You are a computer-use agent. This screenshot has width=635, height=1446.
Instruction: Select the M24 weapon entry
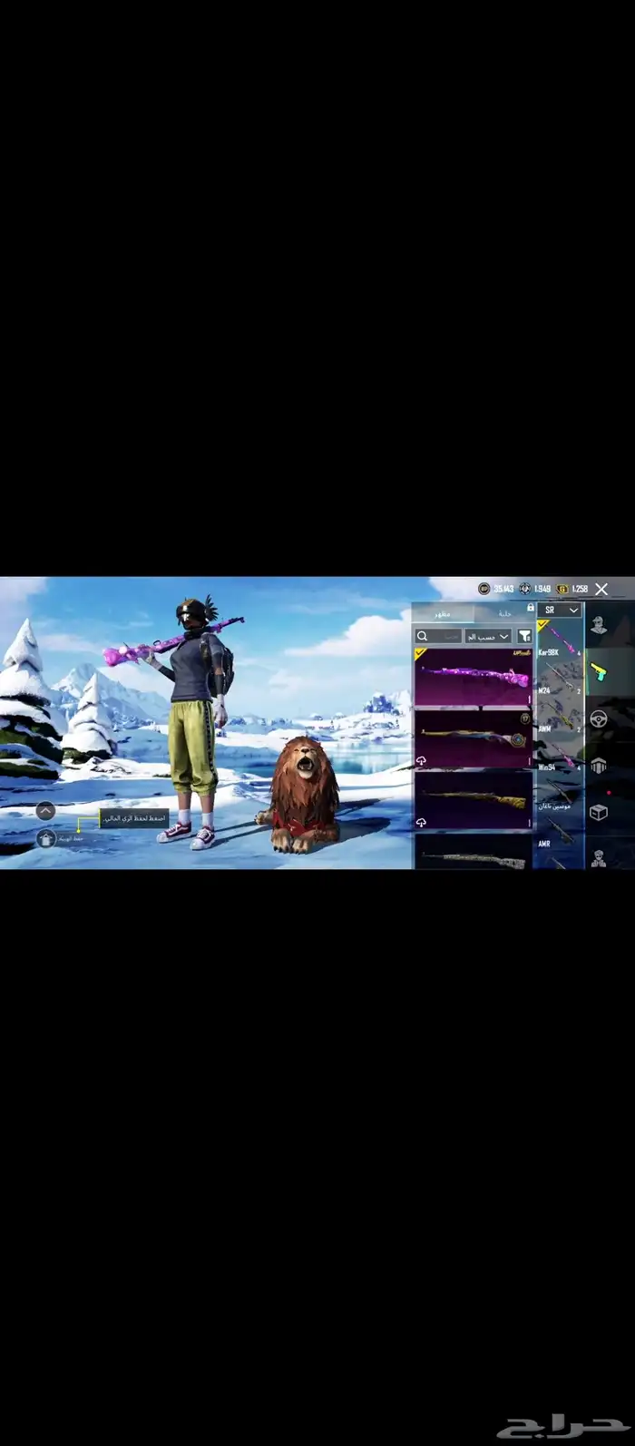pyautogui.click(x=559, y=680)
